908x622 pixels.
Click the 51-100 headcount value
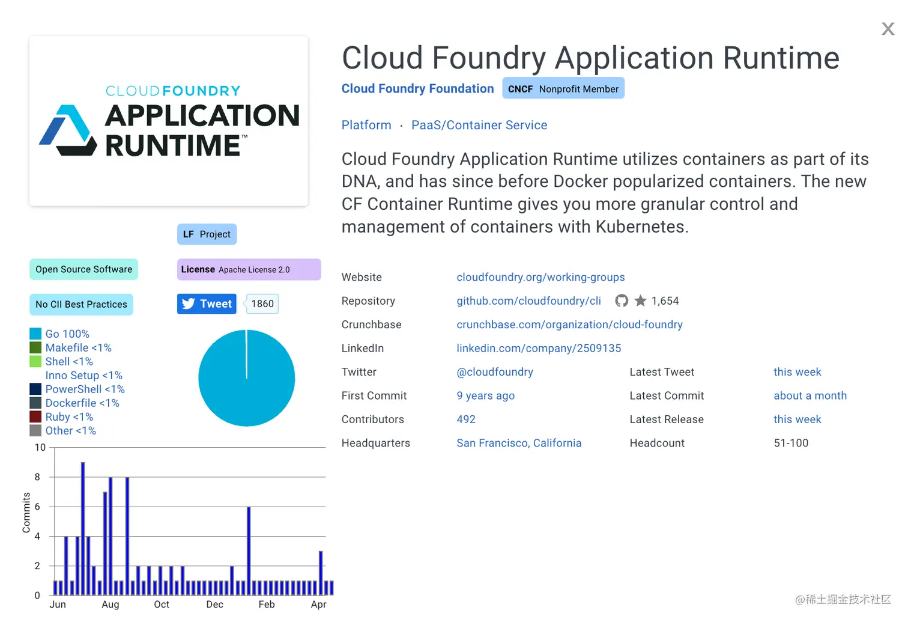point(791,443)
